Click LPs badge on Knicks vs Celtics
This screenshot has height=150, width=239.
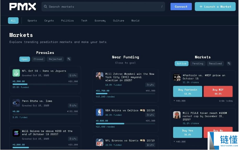pos(150,115)
